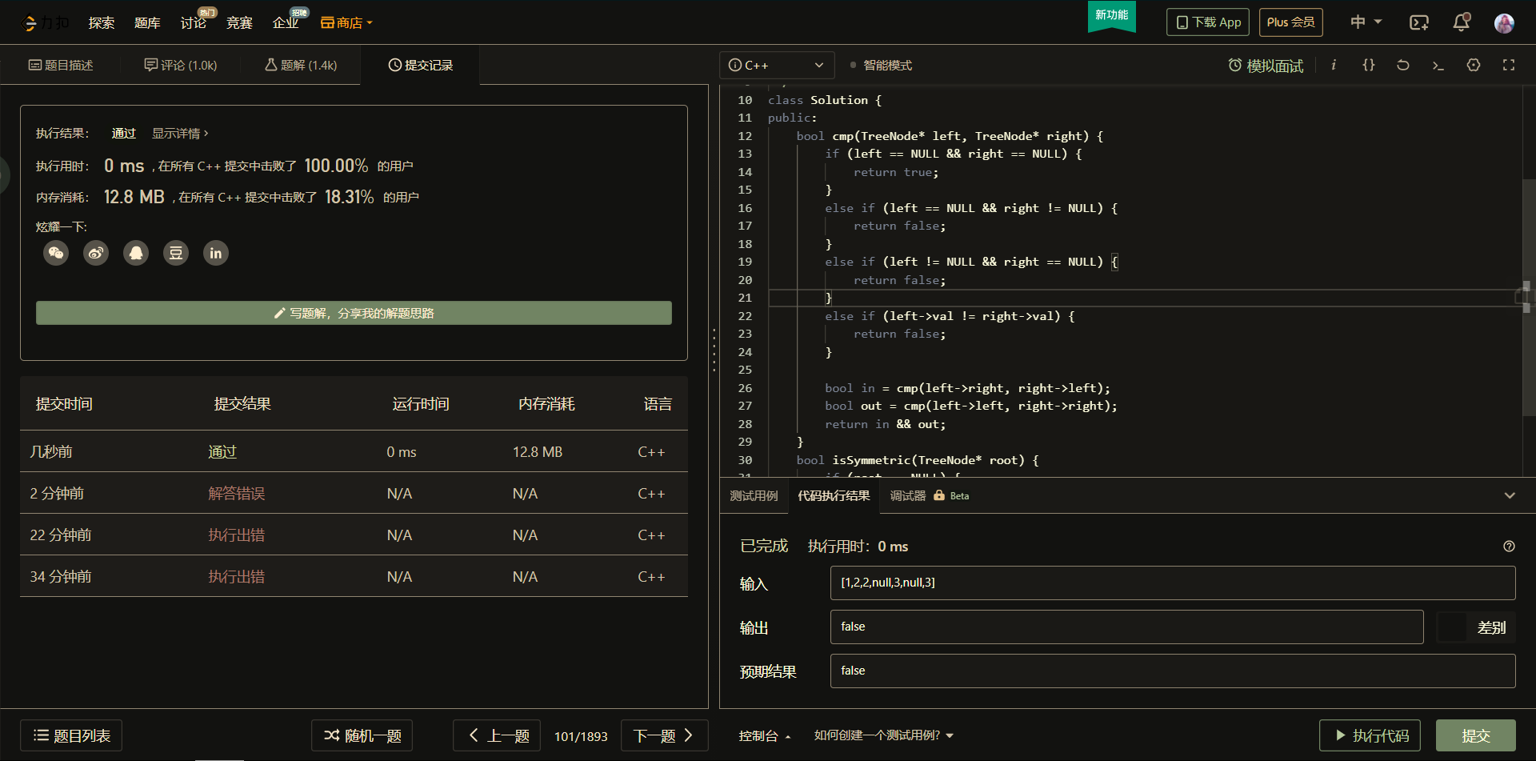Open the 解答错误 submission record
The height and width of the screenshot is (761, 1536).
pos(236,494)
